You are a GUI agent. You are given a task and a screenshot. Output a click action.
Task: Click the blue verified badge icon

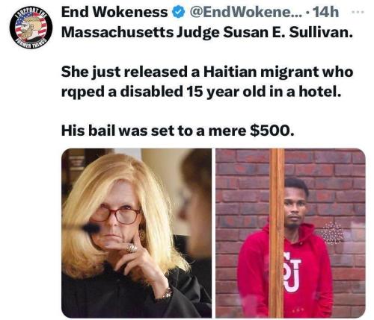(178, 12)
